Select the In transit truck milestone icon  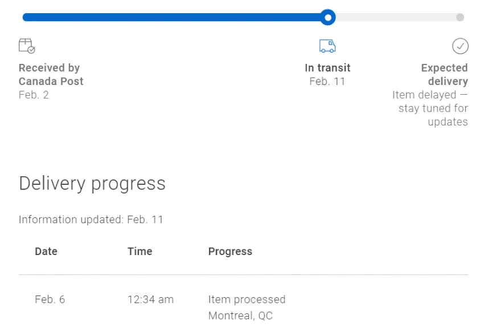(327, 45)
